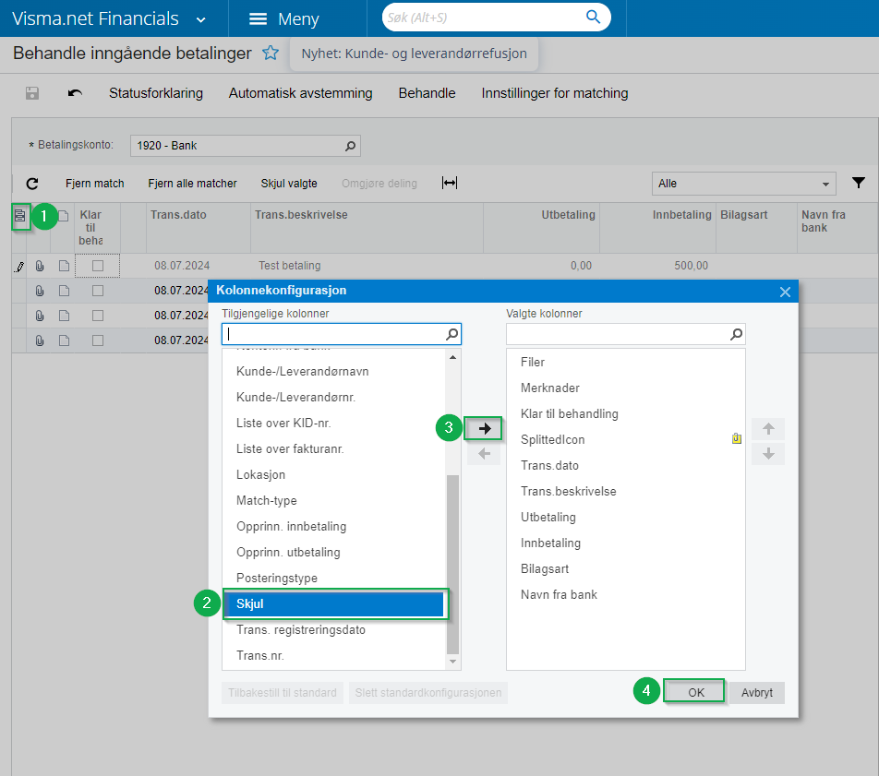Viewport: 879px width, 776px height.
Task: Click note icon on third transaction row
Action: 64,316
